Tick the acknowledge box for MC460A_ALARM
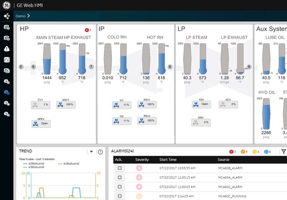287x200 pixels. click(120, 177)
